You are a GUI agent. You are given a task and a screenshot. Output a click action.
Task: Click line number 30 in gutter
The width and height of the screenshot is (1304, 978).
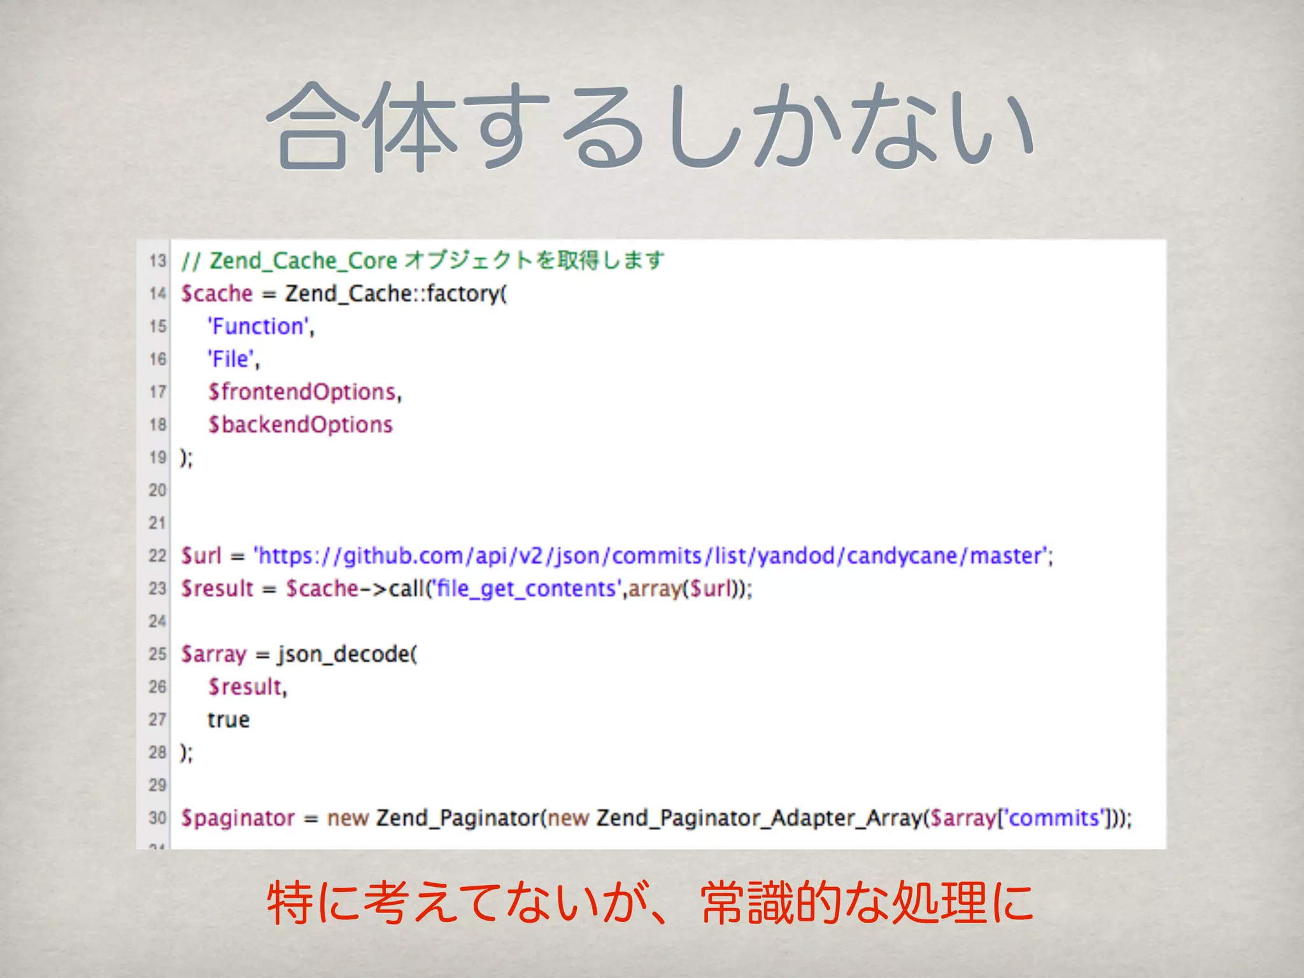point(157,818)
